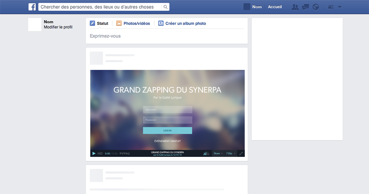Click the ÉVÉNEMENT GRATUIT text

coord(168,141)
